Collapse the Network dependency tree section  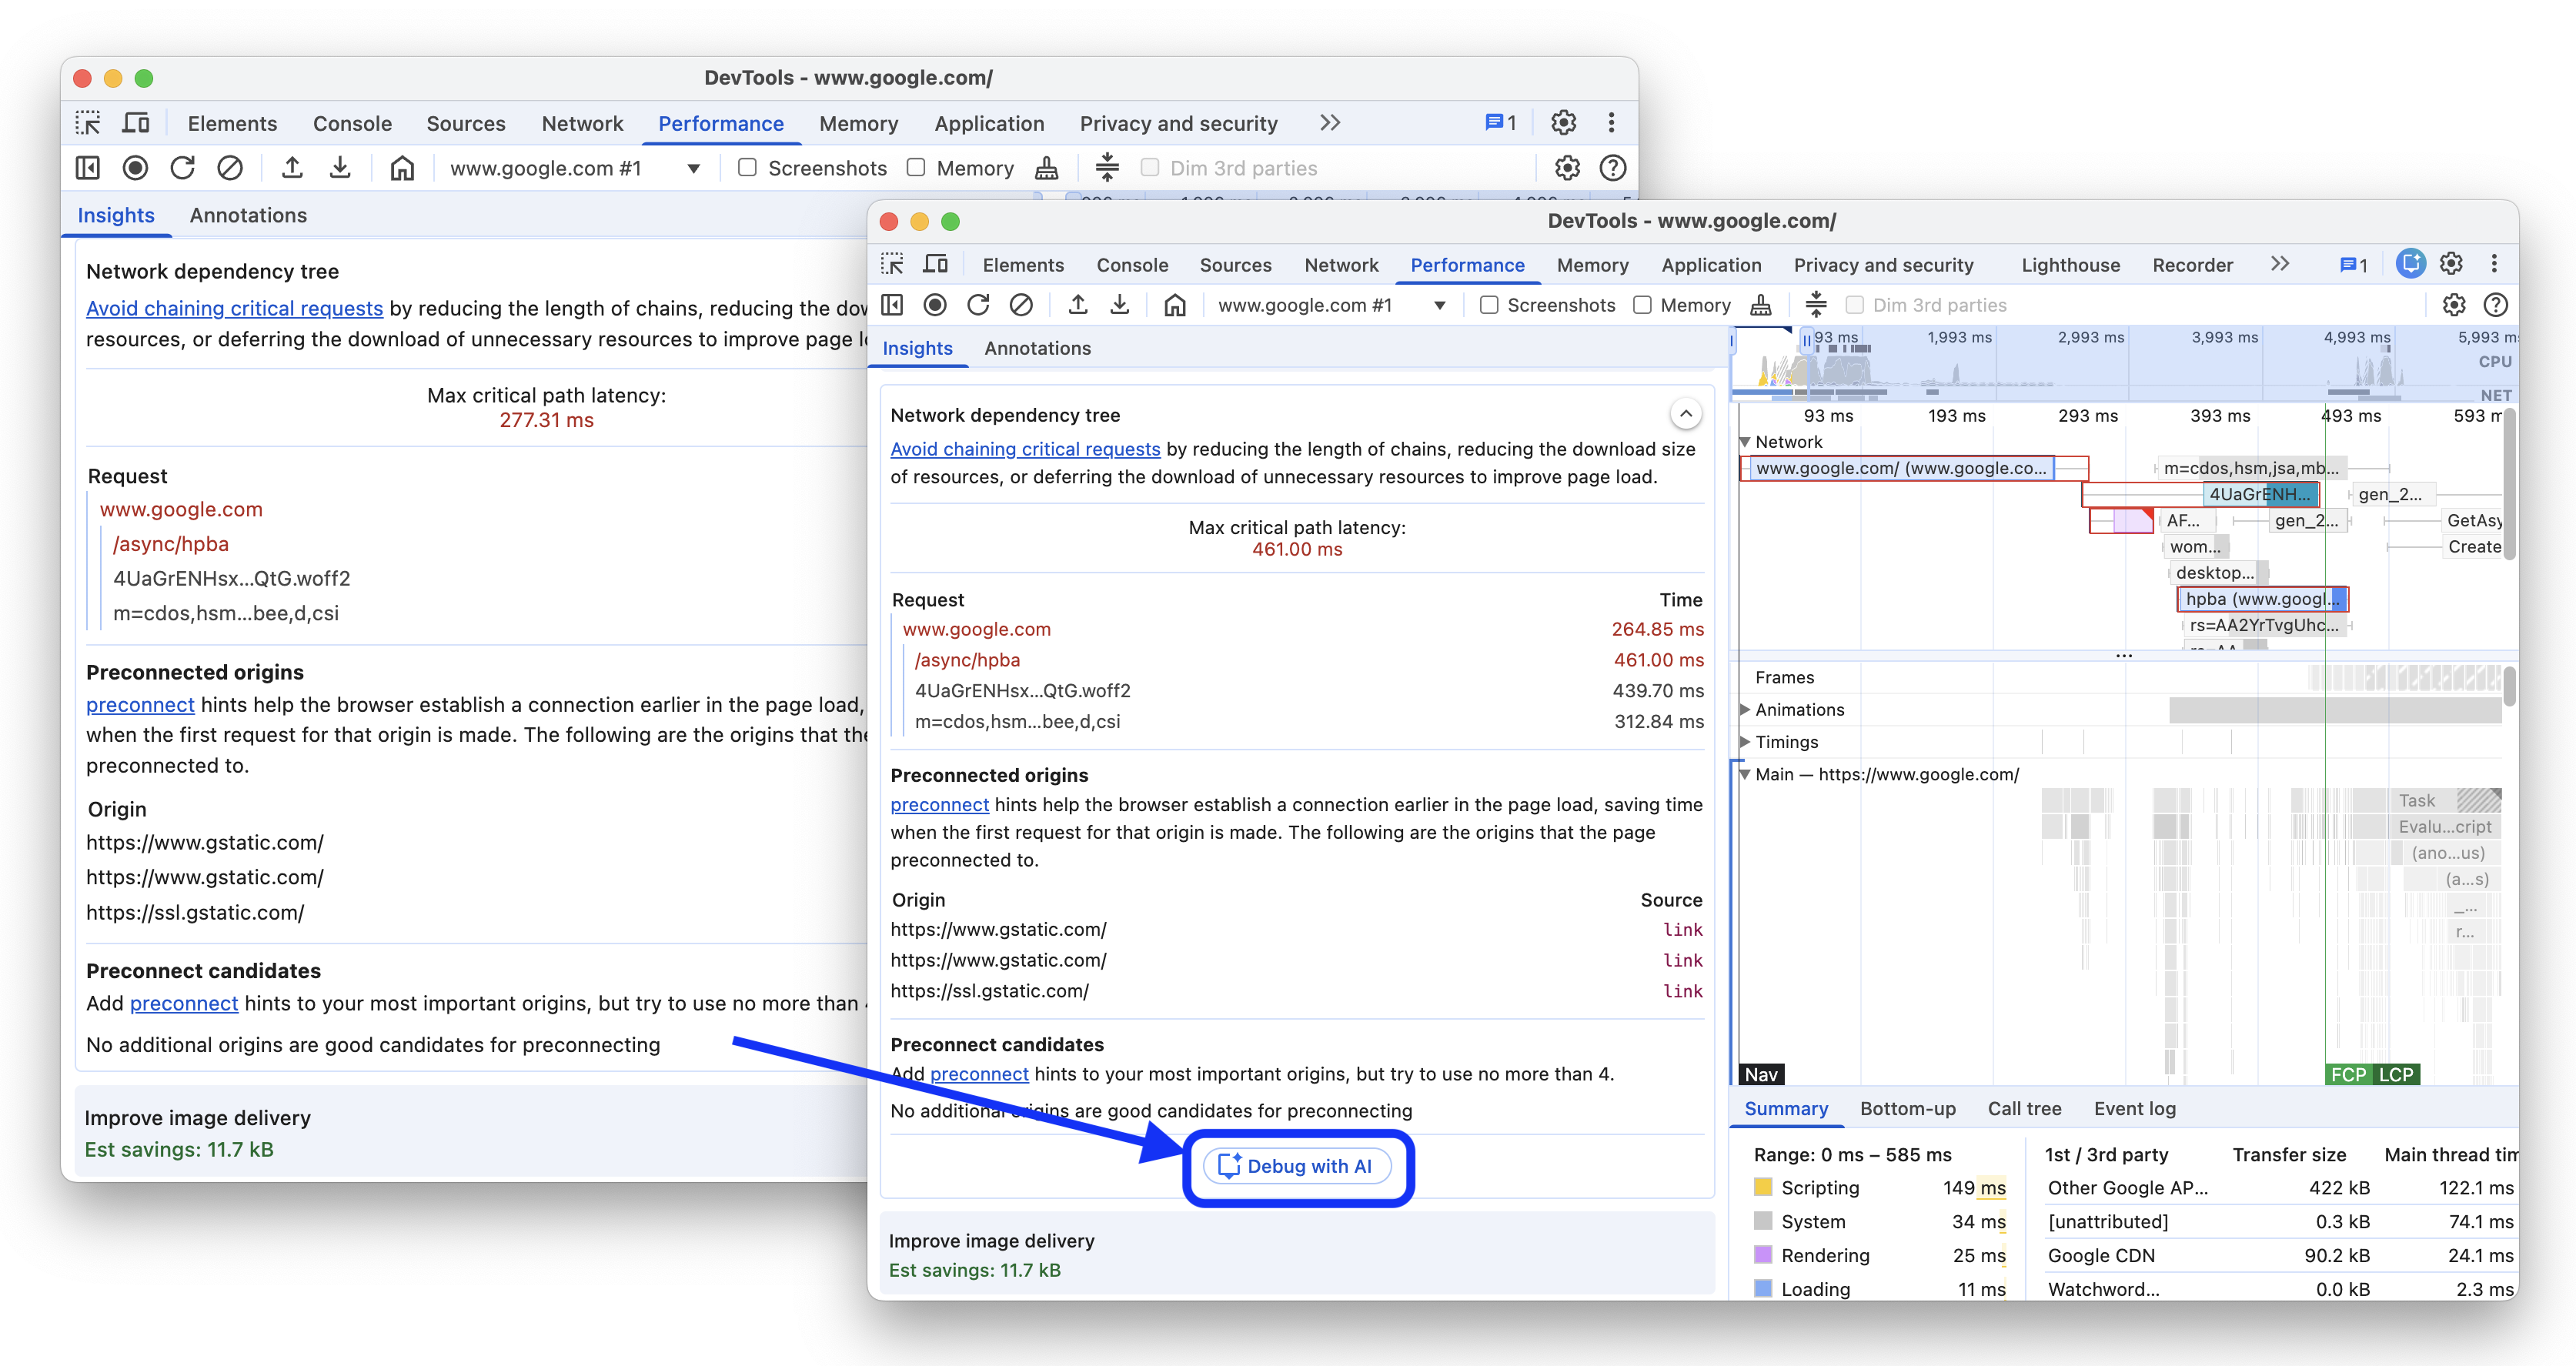pyautogui.click(x=1686, y=414)
